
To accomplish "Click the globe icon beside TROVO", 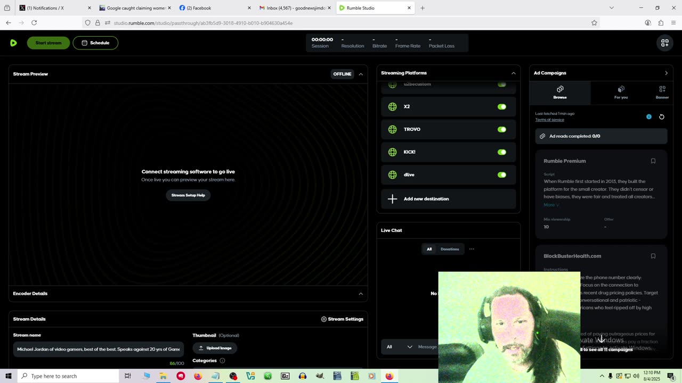I will (392, 129).
